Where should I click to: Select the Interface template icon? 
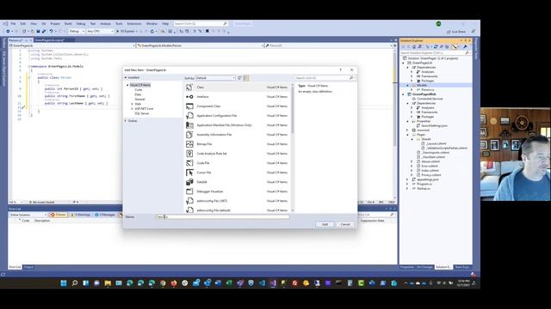pyautogui.click(x=189, y=97)
